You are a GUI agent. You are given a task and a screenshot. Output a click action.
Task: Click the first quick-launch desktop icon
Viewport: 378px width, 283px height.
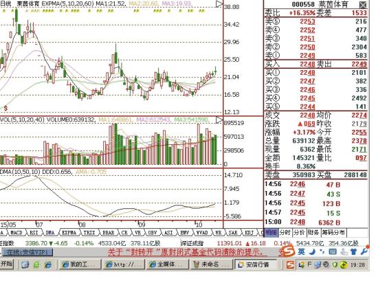(25, 264)
